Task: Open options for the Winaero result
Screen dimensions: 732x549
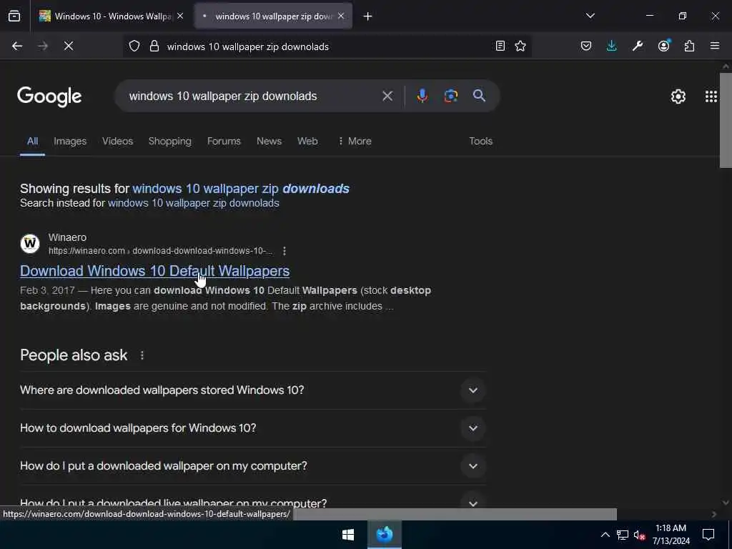Action: (x=285, y=251)
